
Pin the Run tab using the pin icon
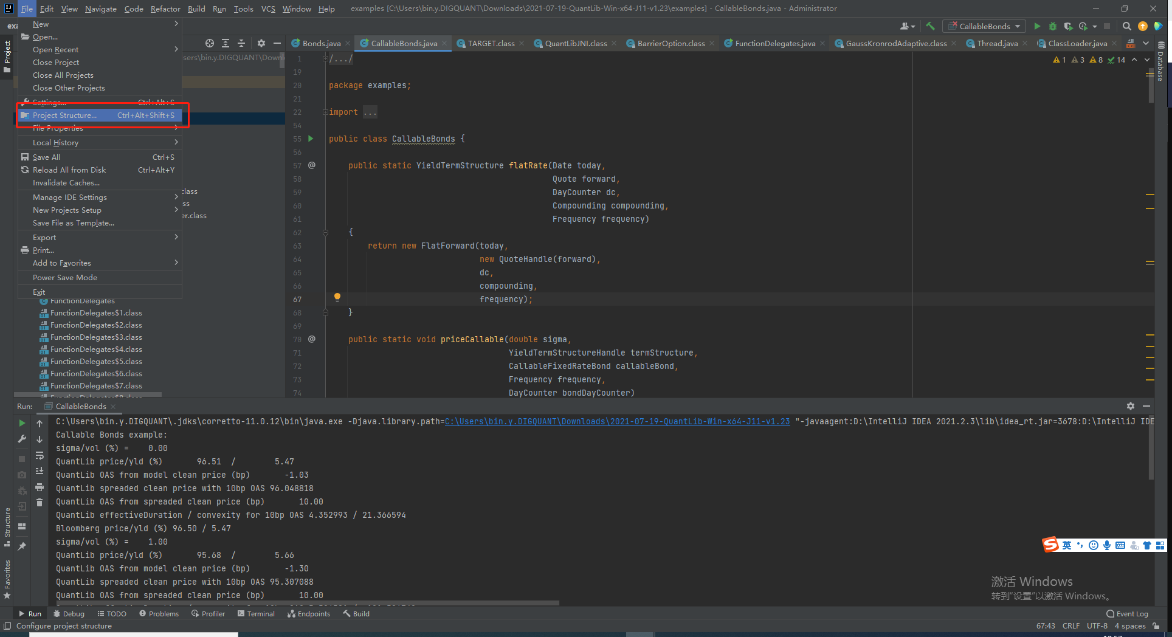click(22, 545)
